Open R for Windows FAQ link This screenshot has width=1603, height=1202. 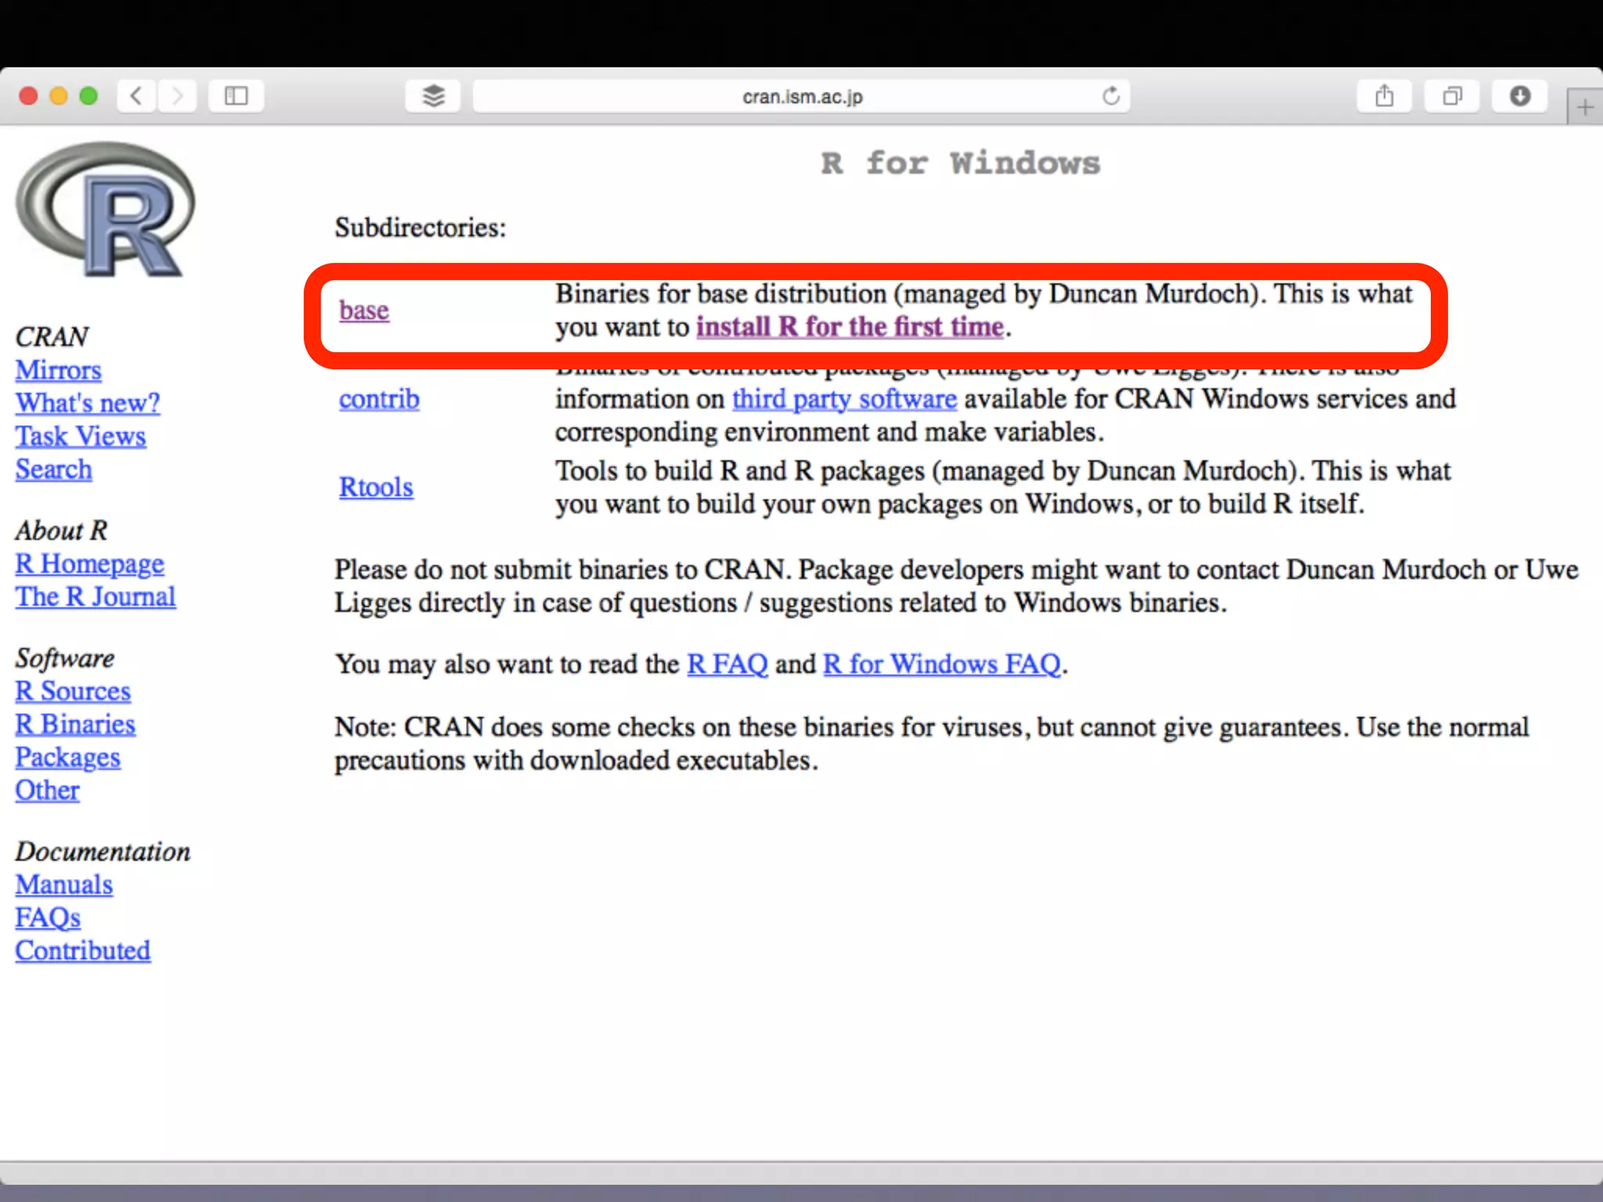tap(942, 664)
